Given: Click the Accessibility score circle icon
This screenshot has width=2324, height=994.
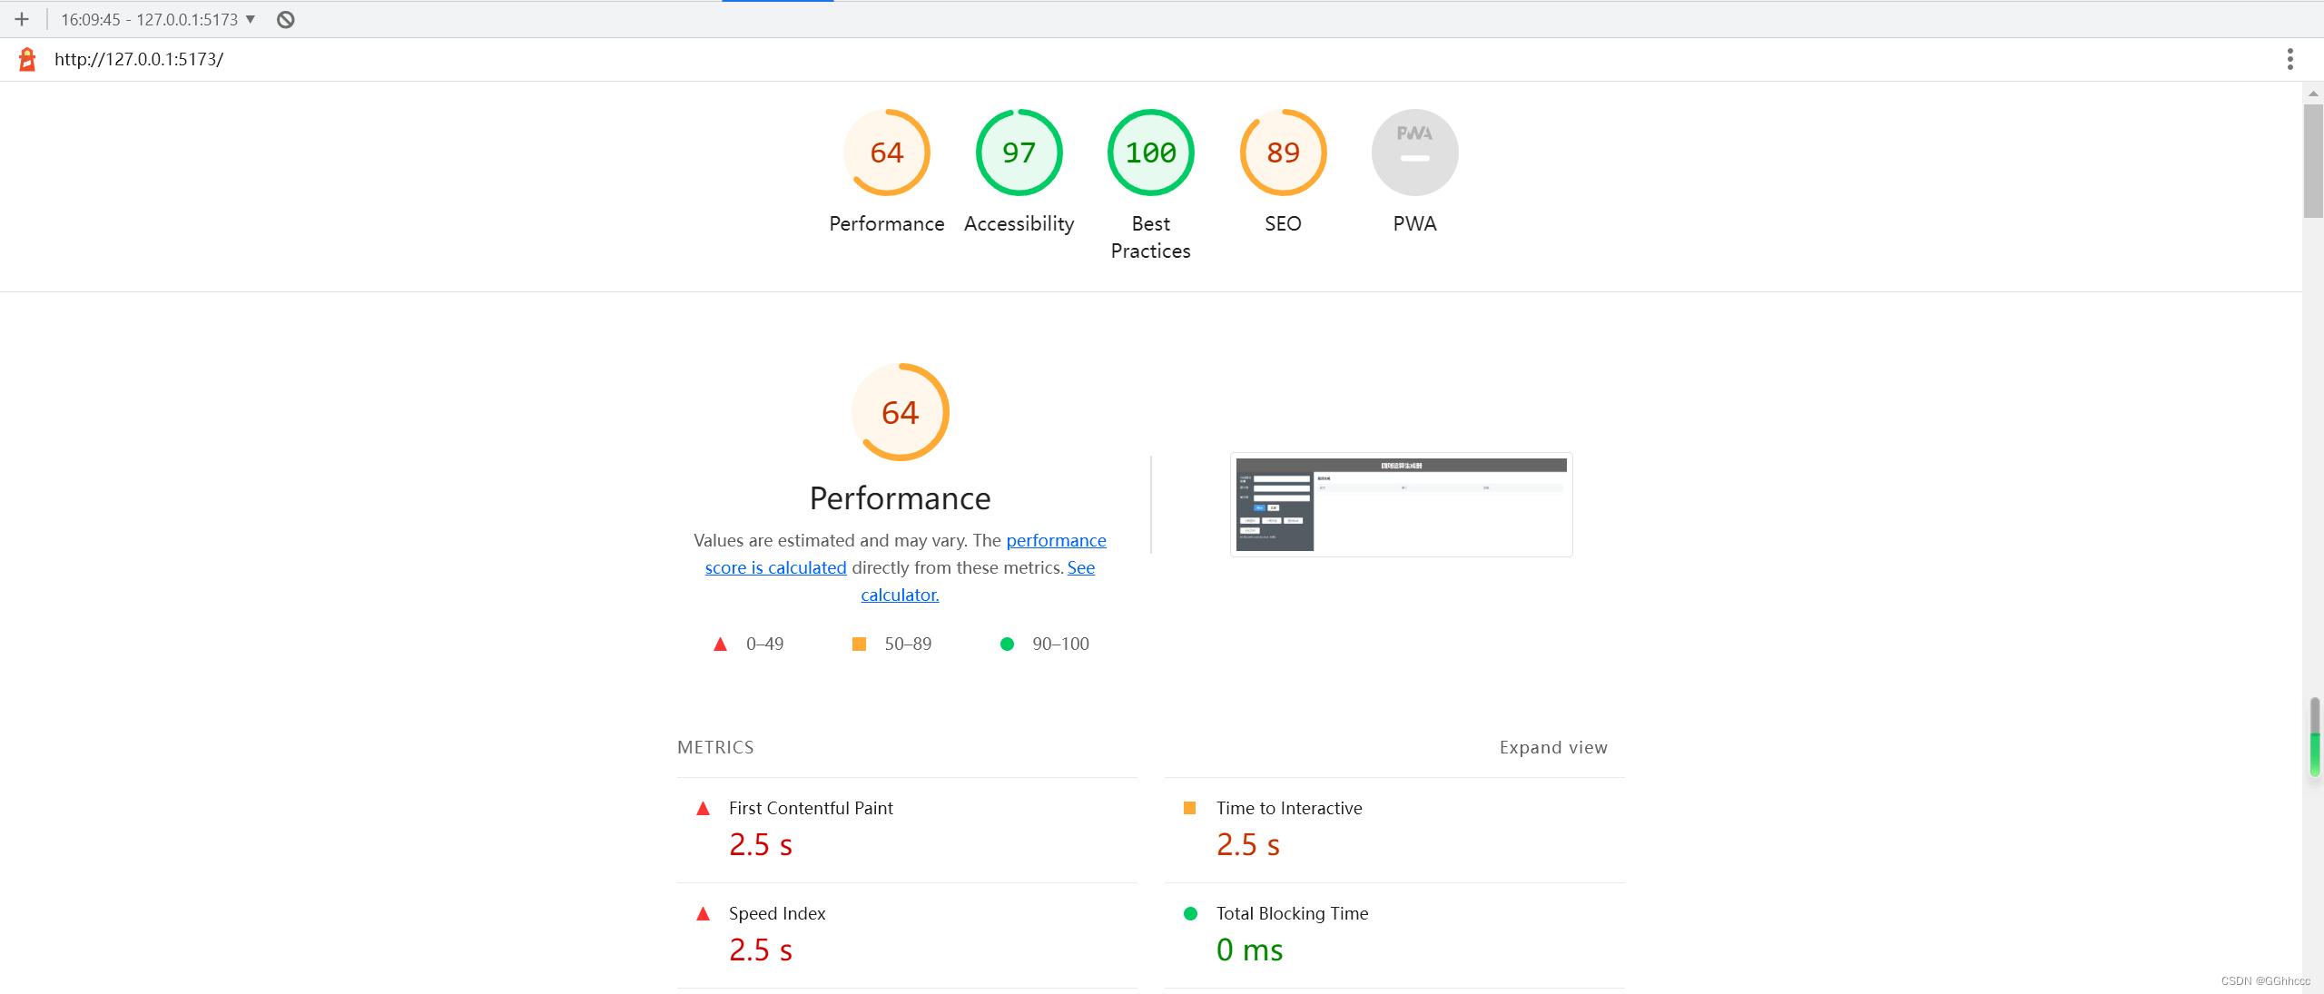Looking at the screenshot, I should [1019, 151].
